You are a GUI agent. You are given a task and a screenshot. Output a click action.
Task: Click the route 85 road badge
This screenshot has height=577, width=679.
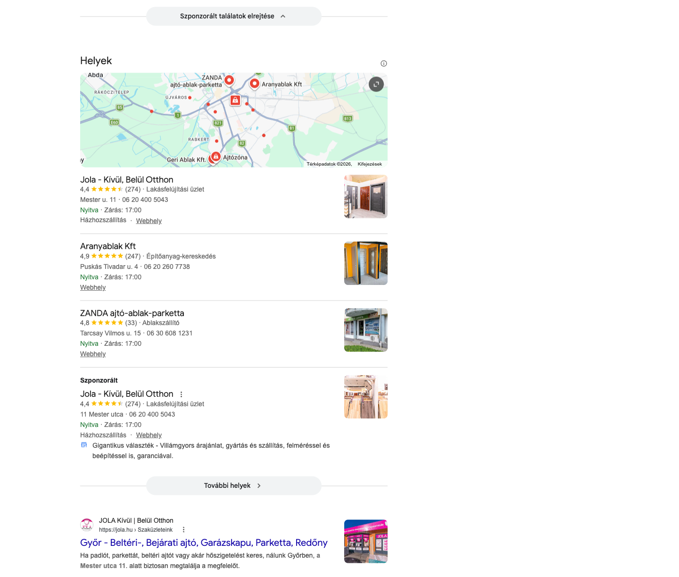coord(120,108)
